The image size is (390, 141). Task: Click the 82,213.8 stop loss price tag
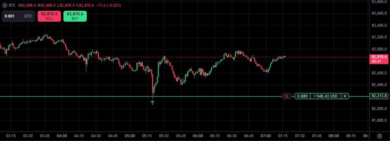pyautogui.click(x=379, y=96)
